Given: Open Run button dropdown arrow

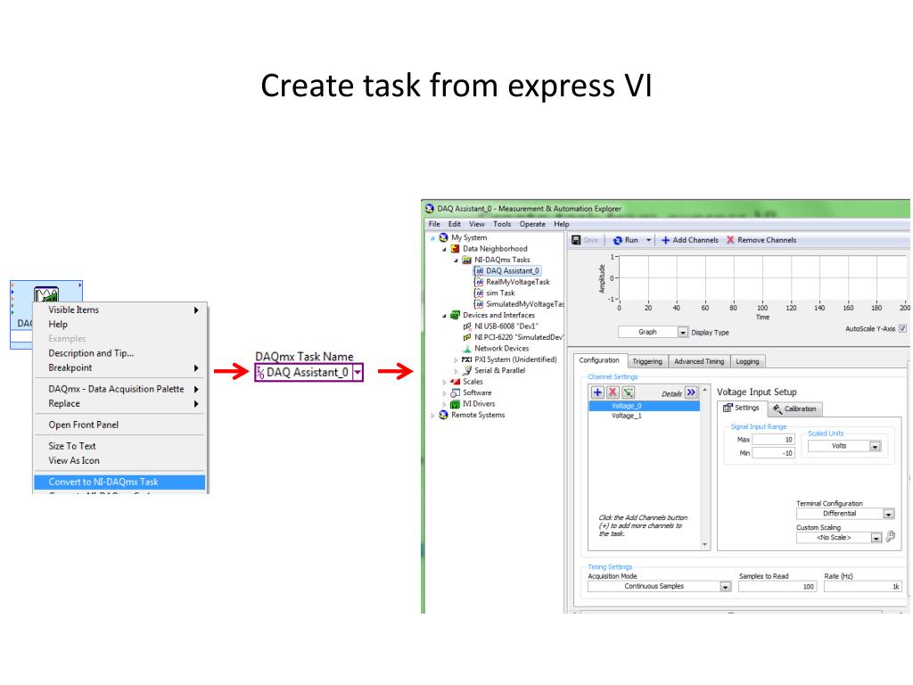Looking at the screenshot, I should pyautogui.click(x=648, y=240).
